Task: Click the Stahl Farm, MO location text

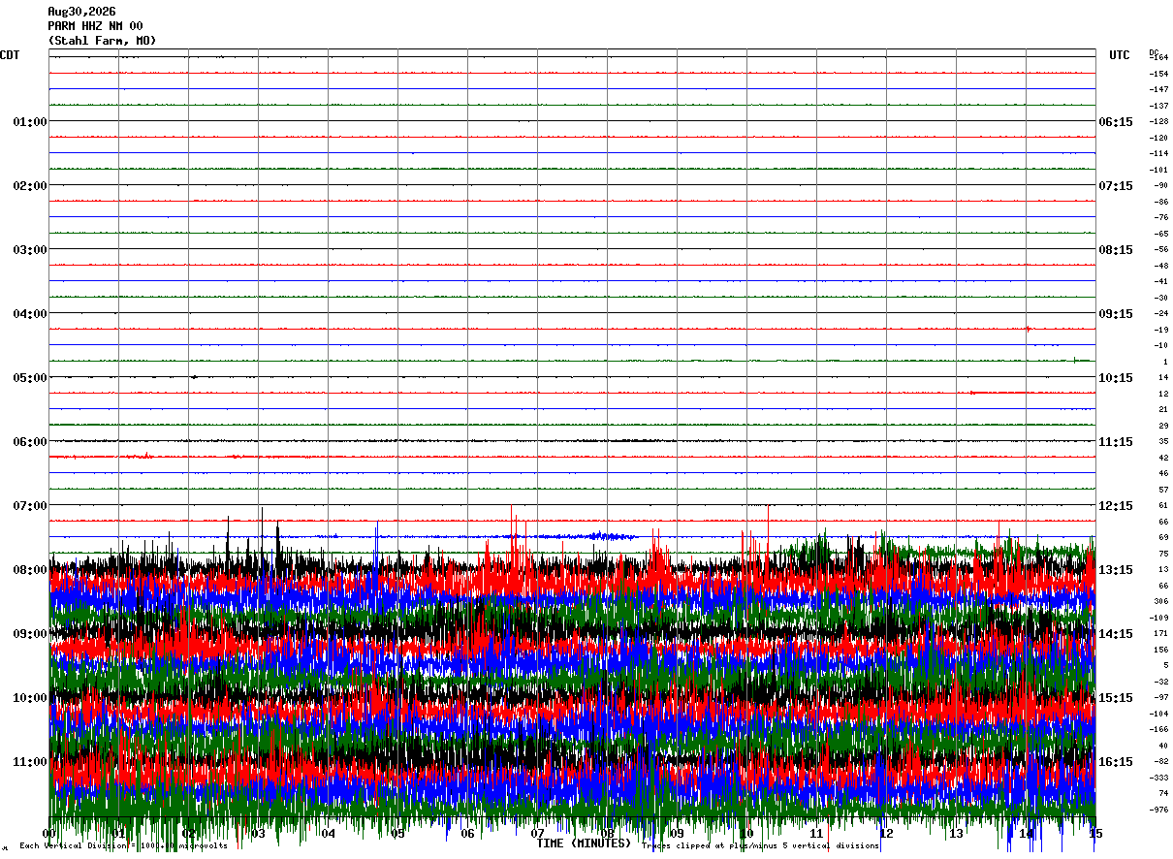Action: click(102, 41)
